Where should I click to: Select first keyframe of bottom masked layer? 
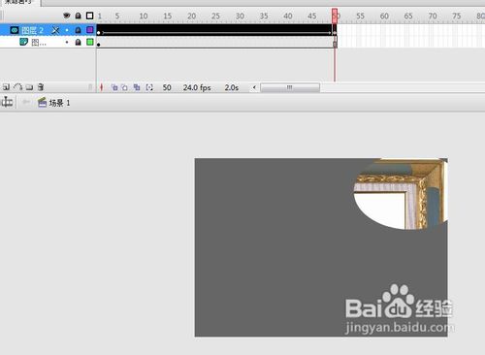99,42
